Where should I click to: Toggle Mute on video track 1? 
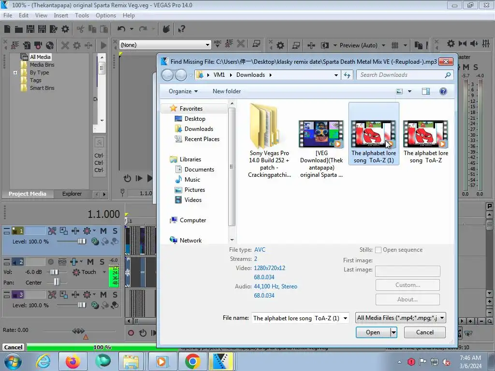pos(103,231)
